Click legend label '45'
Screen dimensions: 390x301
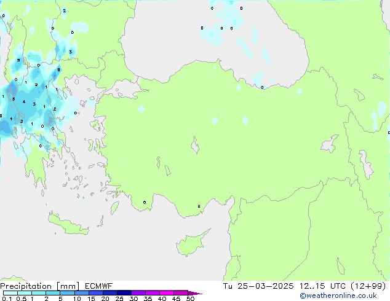tap(176, 299)
